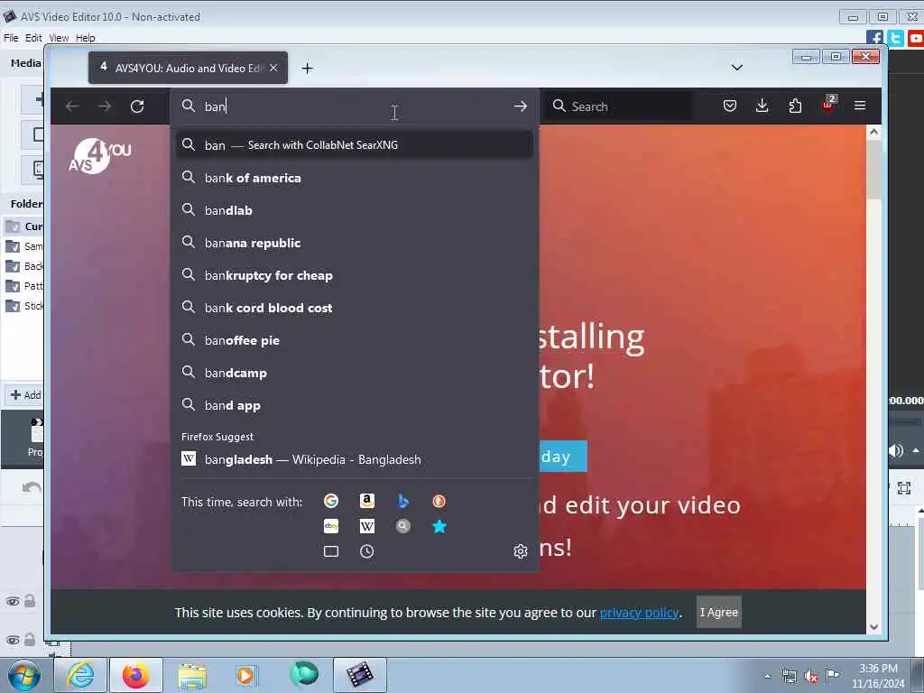Search this time with eBay
Image resolution: width=924 pixels, height=693 pixels.
click(x=331, y=526)
